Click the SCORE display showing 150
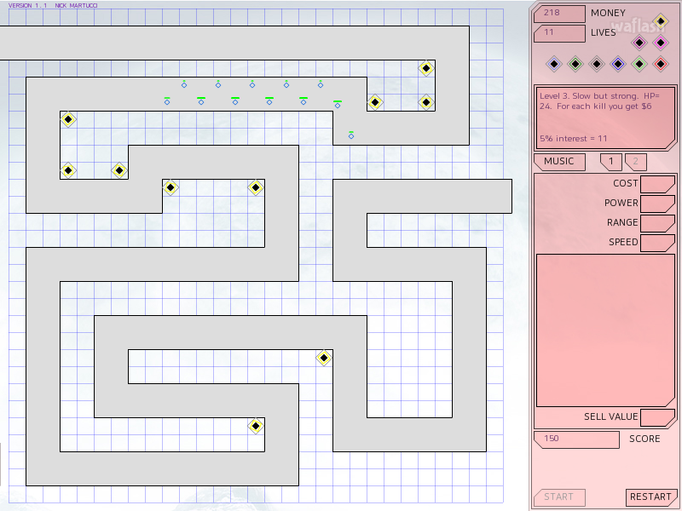The image size is (682, 511). (x=575, y=439)
